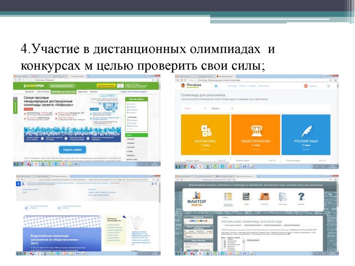Open the Личный кабинет panel header on Инфоурок
355x266 pixels.
[x=137, y=99]
